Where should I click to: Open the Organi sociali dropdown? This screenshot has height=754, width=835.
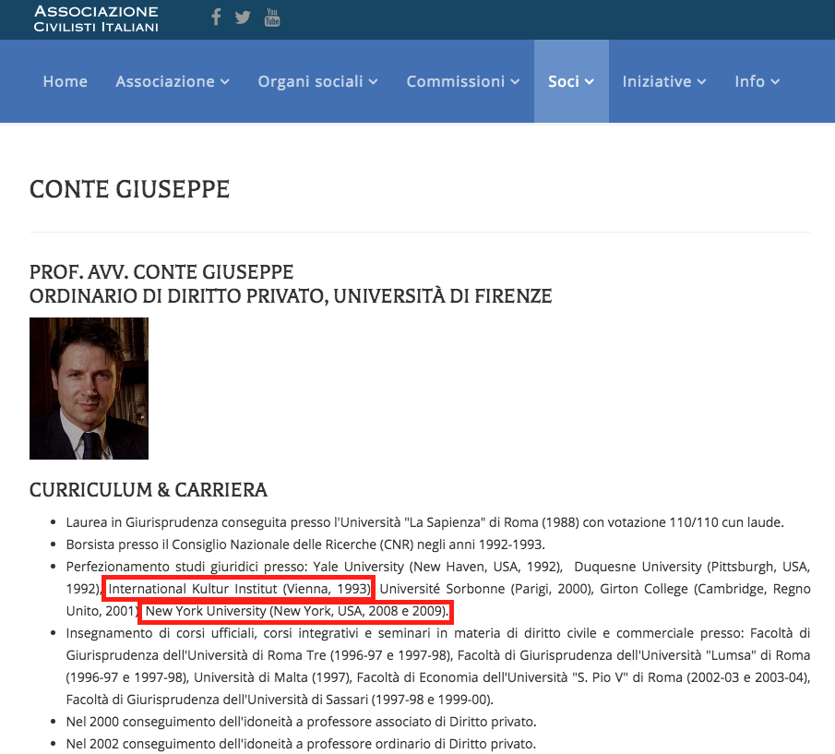click(318, 81)
